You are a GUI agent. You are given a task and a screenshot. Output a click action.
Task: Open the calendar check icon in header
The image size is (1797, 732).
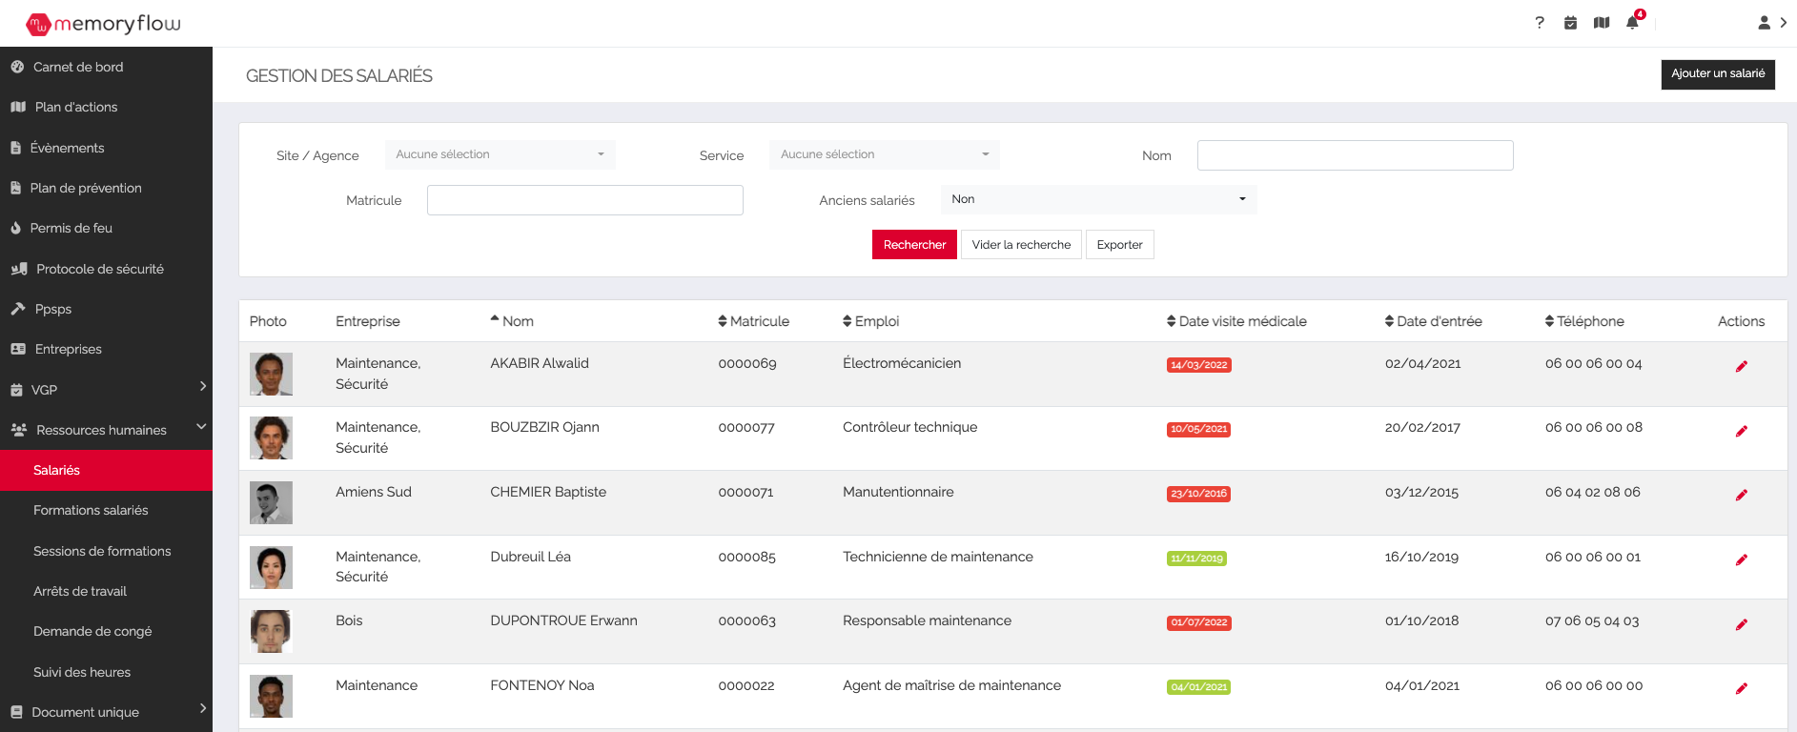(x=1570, y=23)
